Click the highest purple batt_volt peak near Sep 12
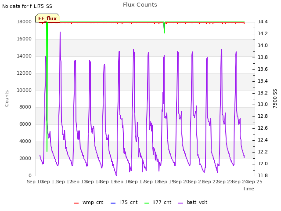 tap(60, 33)
